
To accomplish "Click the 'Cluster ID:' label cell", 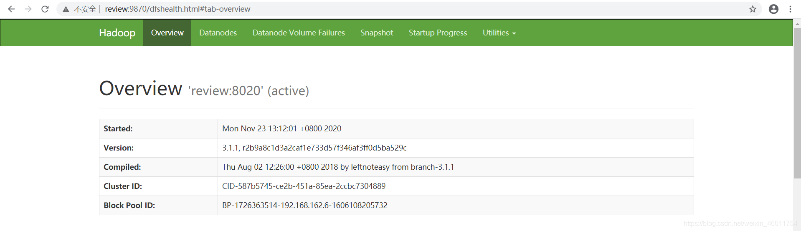I will click(x=158, y=186).
